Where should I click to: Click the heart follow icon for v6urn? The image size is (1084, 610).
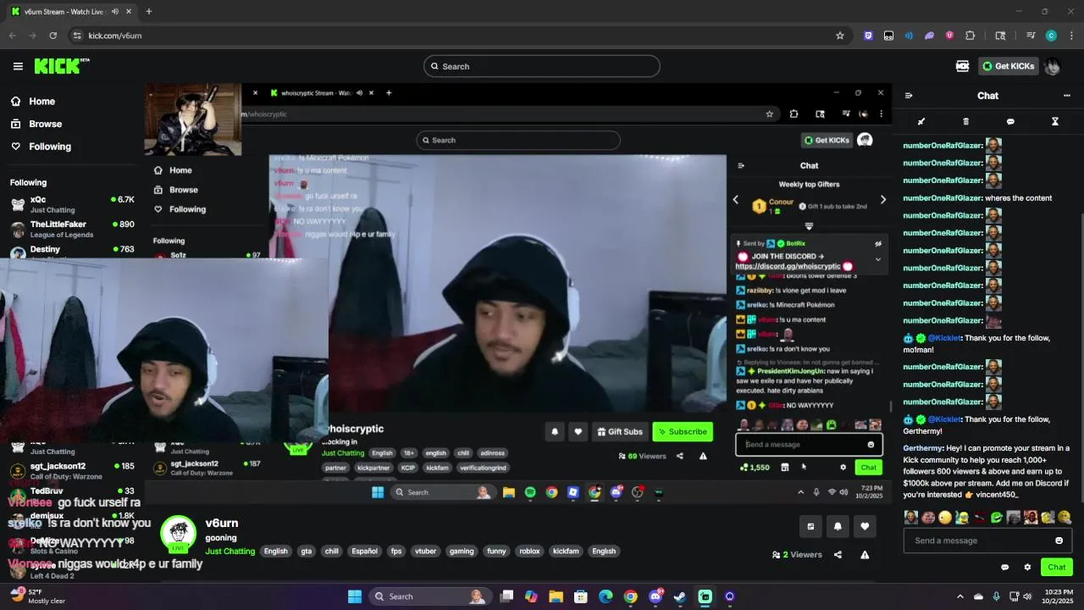click(865, 526)
